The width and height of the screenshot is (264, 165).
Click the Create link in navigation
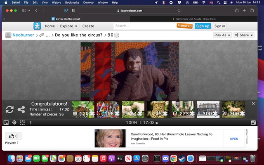[88, 26]
